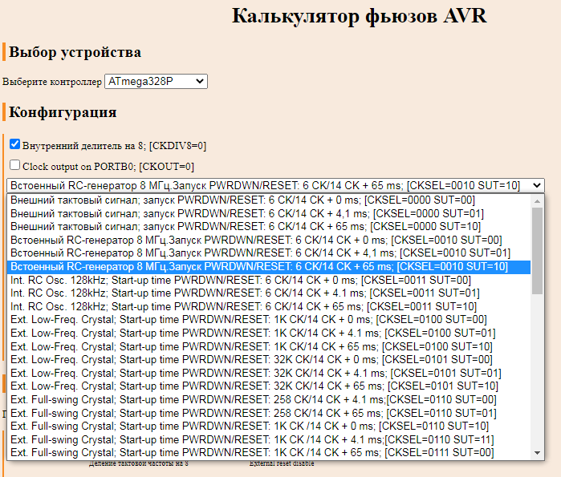Select Ext. Full-swing Crystal 1K CK CKSEL=0111 SUT=00
Viewport: 561px width, 477px height.
tap(269, 453)
